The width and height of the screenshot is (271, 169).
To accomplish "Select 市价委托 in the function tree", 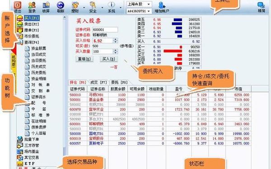I will tap(32, 36).
